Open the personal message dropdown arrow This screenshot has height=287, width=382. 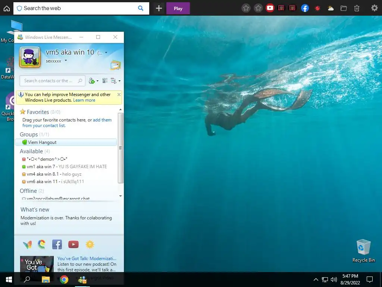(x=66, y=61)
